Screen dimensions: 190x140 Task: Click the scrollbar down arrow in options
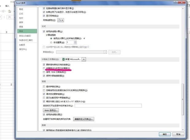183,130
